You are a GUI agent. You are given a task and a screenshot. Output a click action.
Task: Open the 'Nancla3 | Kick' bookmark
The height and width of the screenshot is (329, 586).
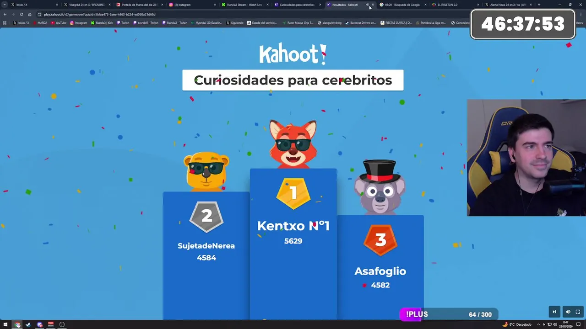coord(102,23)
